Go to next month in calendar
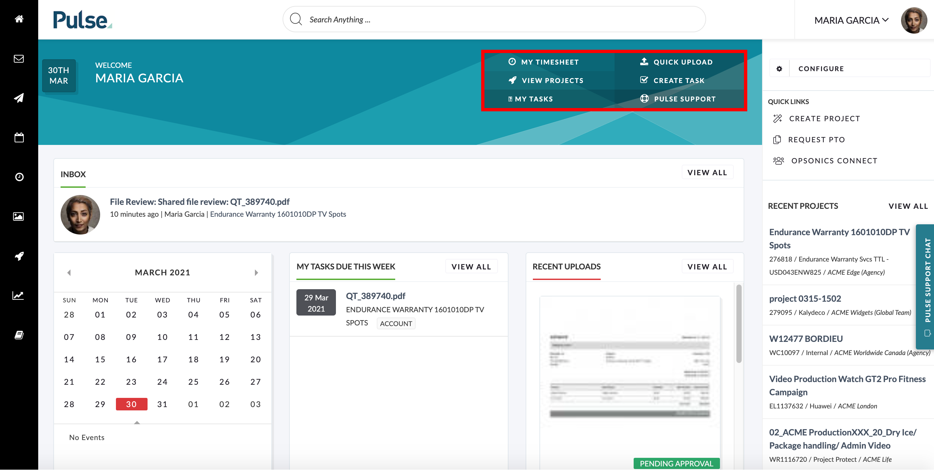Viewport: 934px width, 471px height. [x=256, y=273]
